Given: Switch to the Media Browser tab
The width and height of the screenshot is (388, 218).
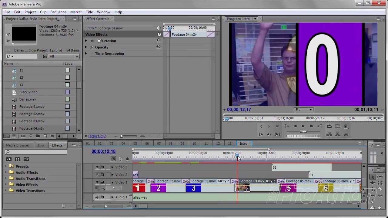Looking at the screenshot, I should 18,145.
